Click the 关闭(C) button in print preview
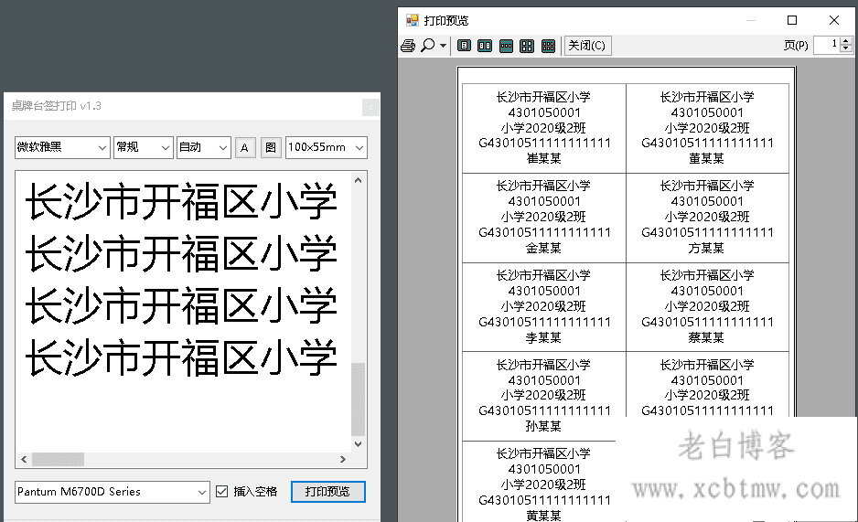This screenshot has height=522, width=858. pos(587,46)
